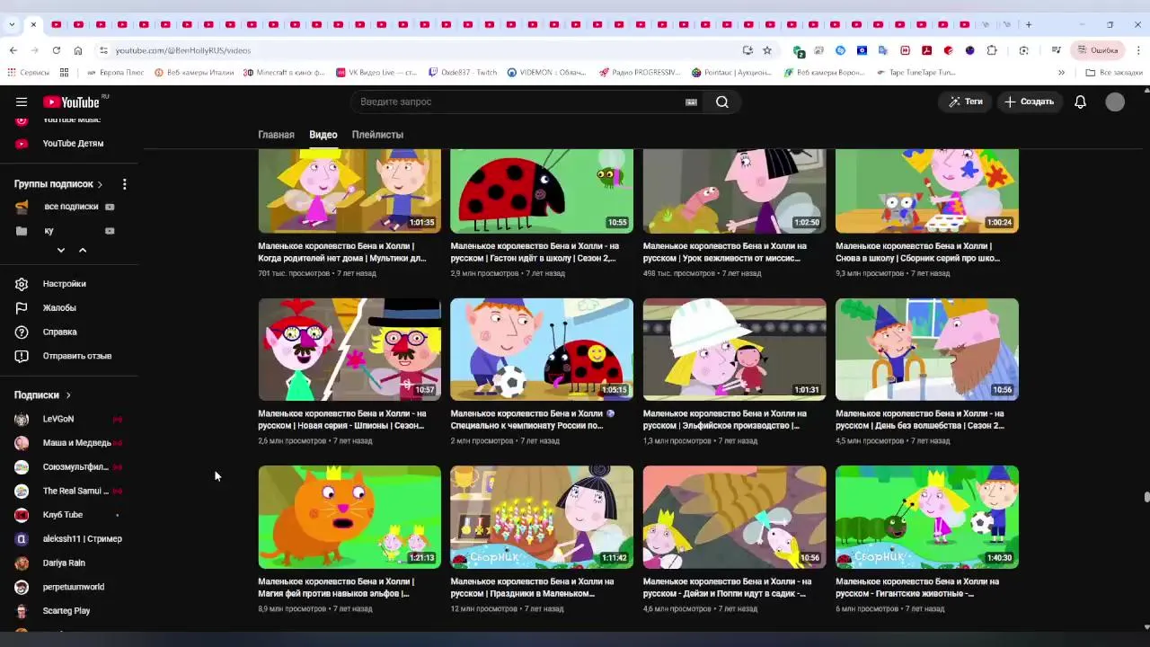Click the up chevron under subscription groups
Image resolution: width=1150 pixels, height=647 pixels.
coord(83,251)
